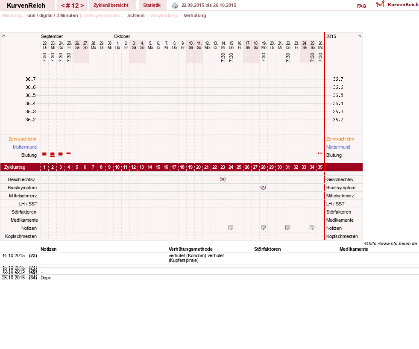Screen dimensions: 419x349
Task: Click right Zervixschleim row label
Action: coord(340,139)
